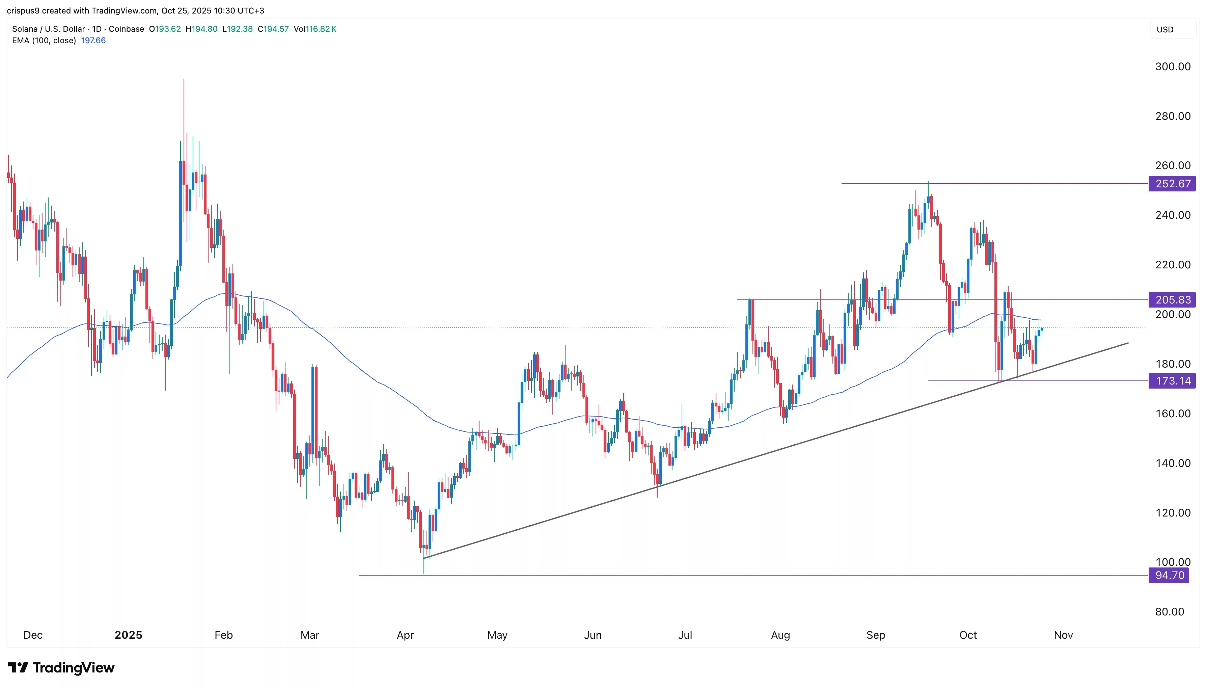Click the Sep label on time axis
This screenshot has width=1206, height=688.
875,635
